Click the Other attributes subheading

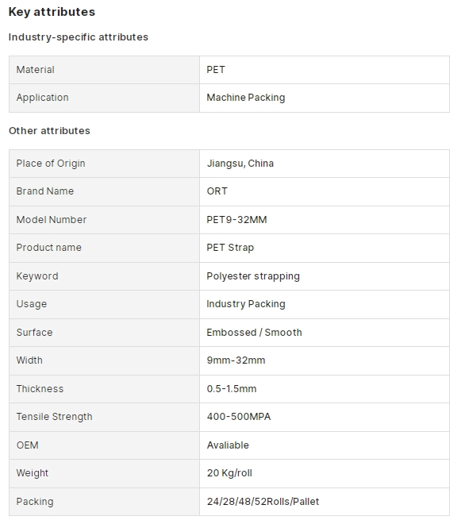coord(49,131)
